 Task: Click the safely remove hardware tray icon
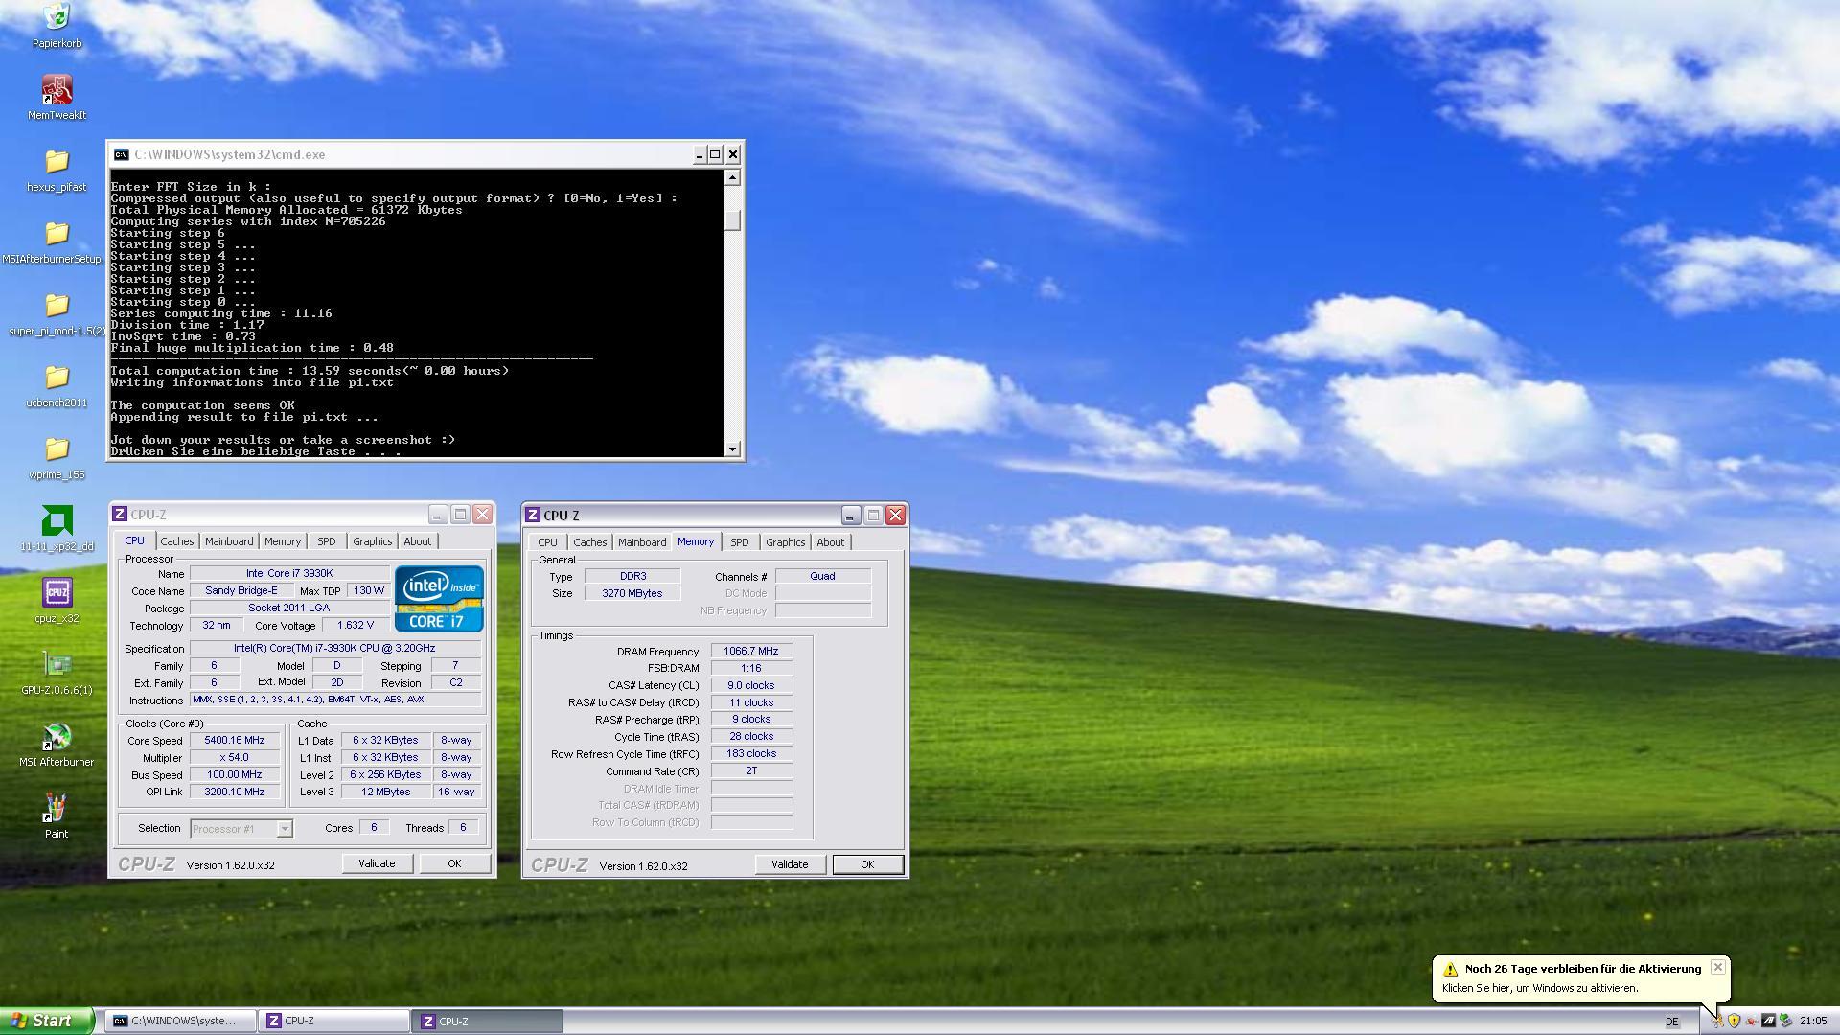(1785, 1021)
